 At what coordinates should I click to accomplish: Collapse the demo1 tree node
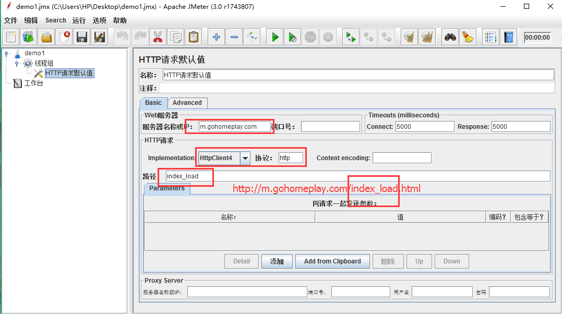(6, 53)
